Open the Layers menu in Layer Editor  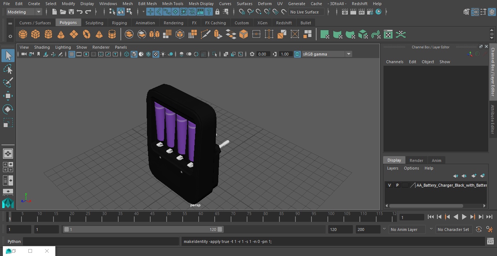click(x=392, y=168)
